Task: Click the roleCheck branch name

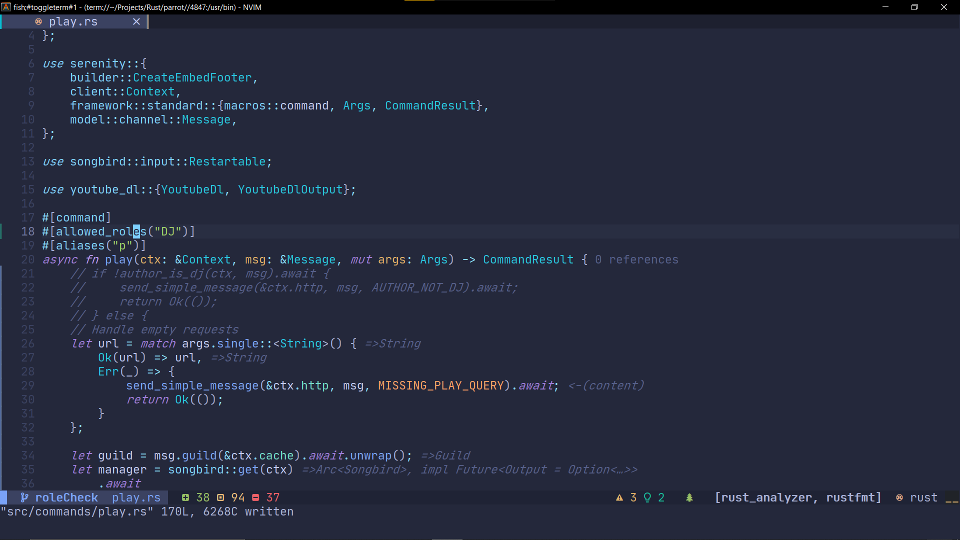Action: click(66, 497)
